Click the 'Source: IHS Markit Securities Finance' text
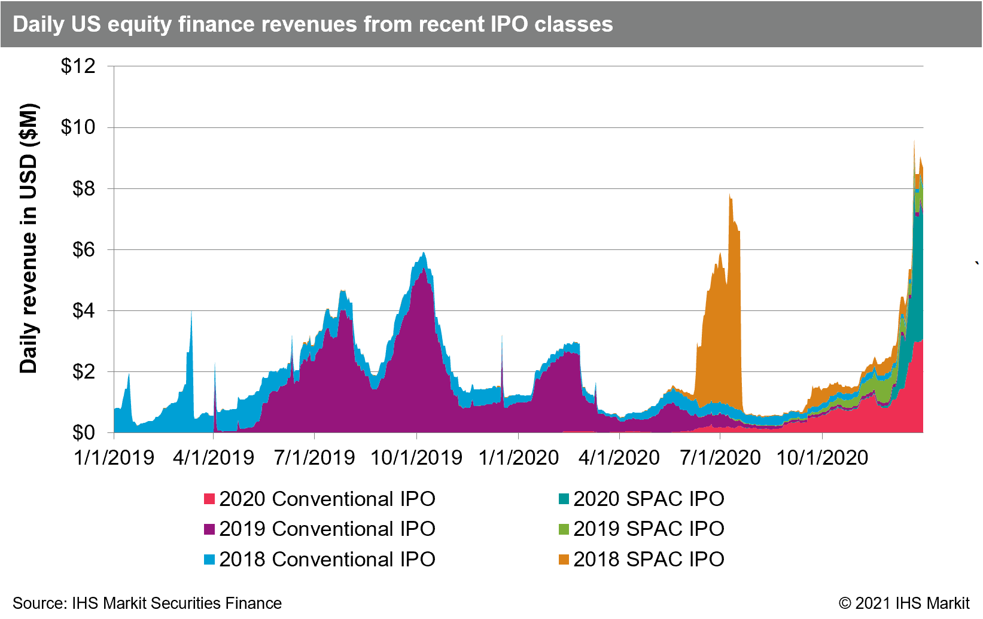 147,603
